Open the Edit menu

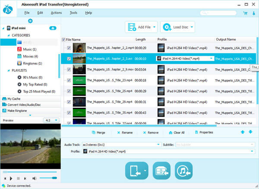[40, 13]
